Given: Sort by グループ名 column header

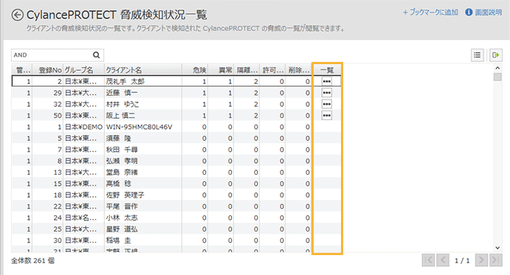Looking at the screenshot, I should tap(83, 70).
